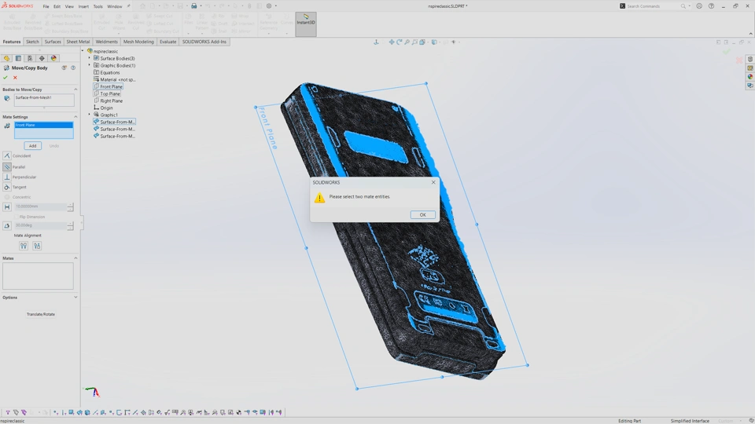
Task: Click the Undo mate button
Action: click(54, 146)
